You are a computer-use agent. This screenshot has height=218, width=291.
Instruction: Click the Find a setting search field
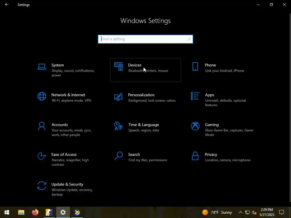pyautogui.click(x=145, y=39)
